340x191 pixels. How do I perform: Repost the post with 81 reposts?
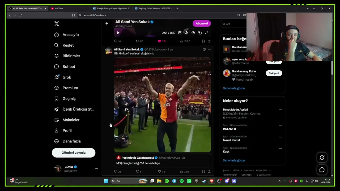click(139, 171)
